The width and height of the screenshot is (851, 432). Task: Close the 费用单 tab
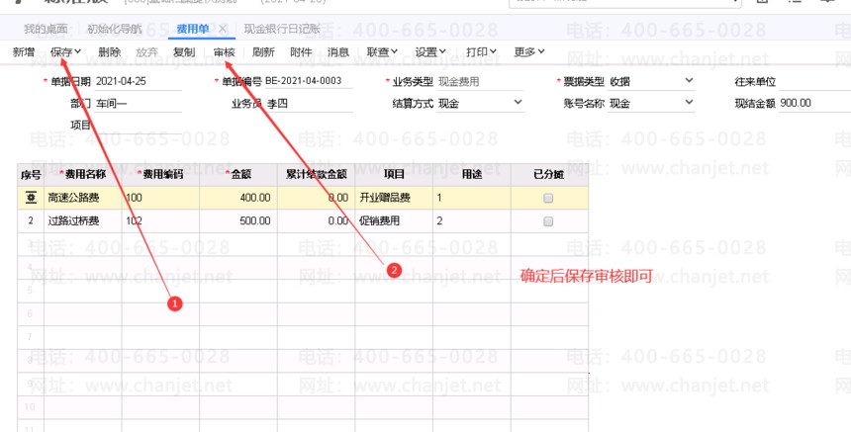[x=223, y=29]
